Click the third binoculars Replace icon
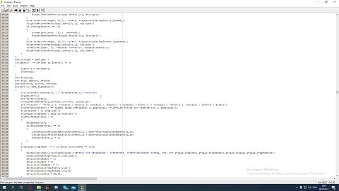 tap(24, 10)
